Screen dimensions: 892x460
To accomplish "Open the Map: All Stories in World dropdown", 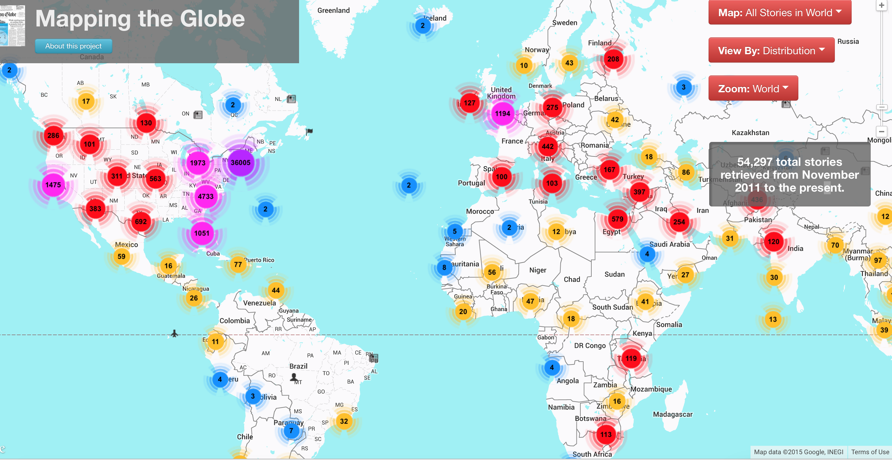I will tap(780, 13).
